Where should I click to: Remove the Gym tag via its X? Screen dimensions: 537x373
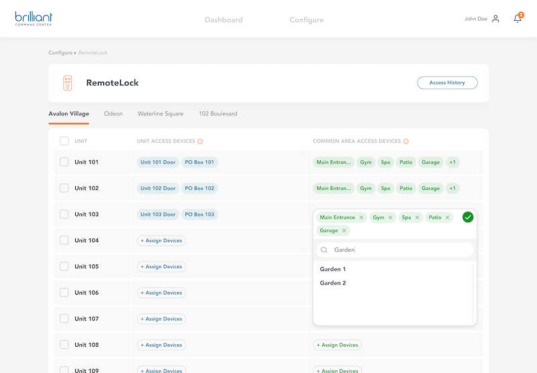point(391,217)
